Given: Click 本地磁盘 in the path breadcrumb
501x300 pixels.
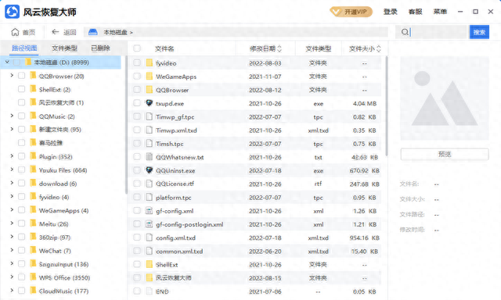Looking at the screenshot, I should (115, 32).
